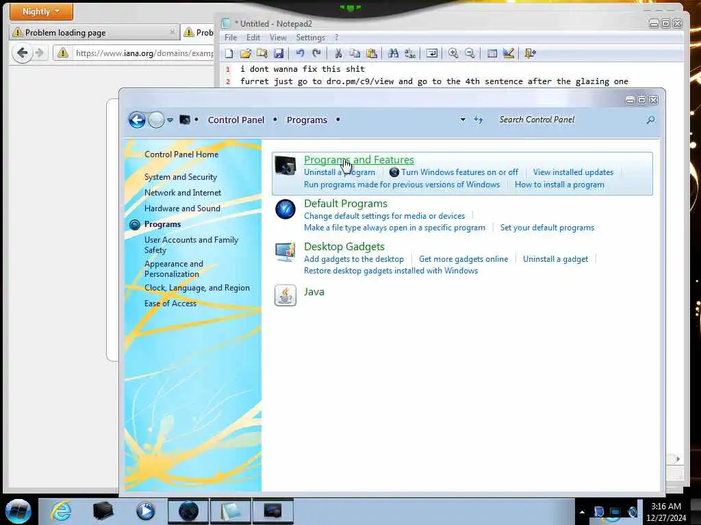Click the Programs breadcrumb segment
This screenshot has width=701, height=525.
307,120
